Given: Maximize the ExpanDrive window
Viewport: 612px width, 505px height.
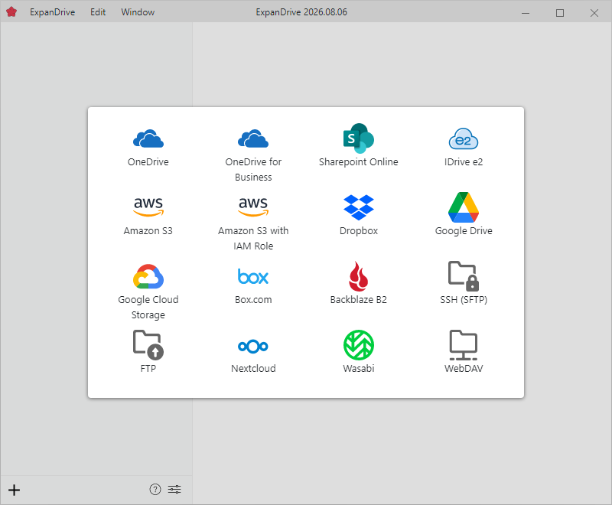Looking at the screenshot, I should point(560,13).
